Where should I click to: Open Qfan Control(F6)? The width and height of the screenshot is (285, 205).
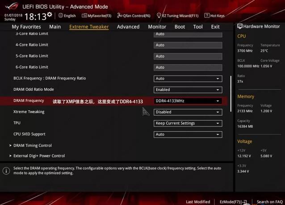coord(134,16)
